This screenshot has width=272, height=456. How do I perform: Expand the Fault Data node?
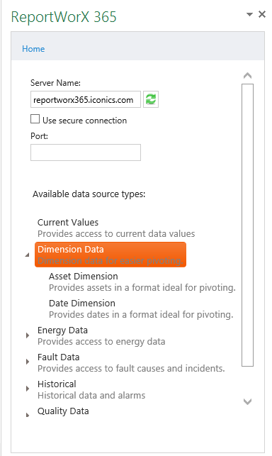[28, 362]
